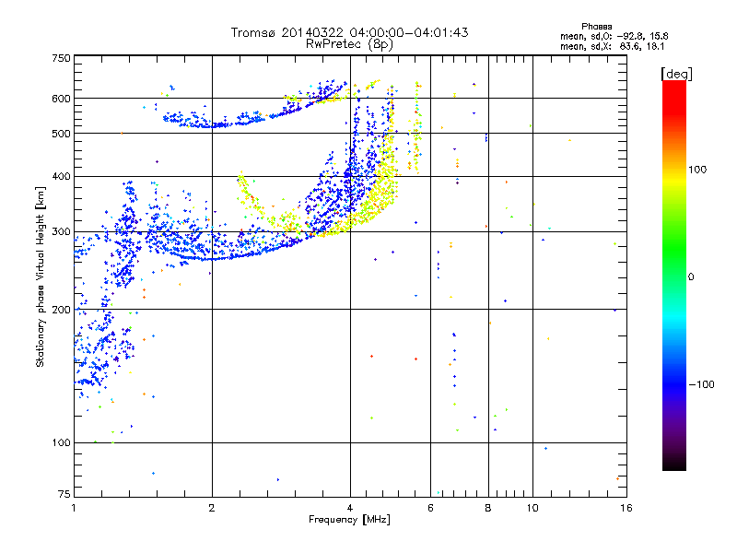Click the '500' y-axis tick label
Image resolution: width=737 pixels, height=553 pixels.
(x=61, y=134)
